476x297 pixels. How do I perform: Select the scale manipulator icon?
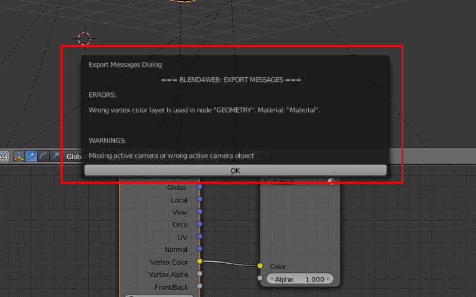pyautogui.click(x=55, y=156)
